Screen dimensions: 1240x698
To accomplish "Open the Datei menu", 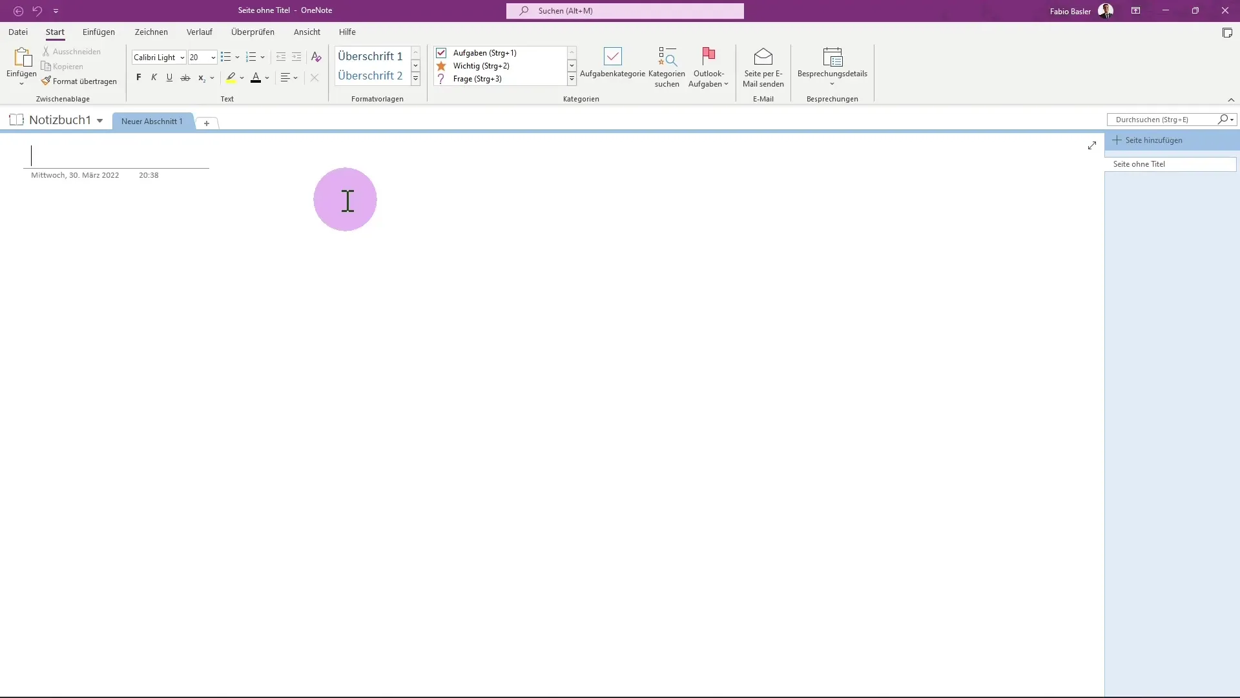I will pyautogui.click(x=18, y=32).
